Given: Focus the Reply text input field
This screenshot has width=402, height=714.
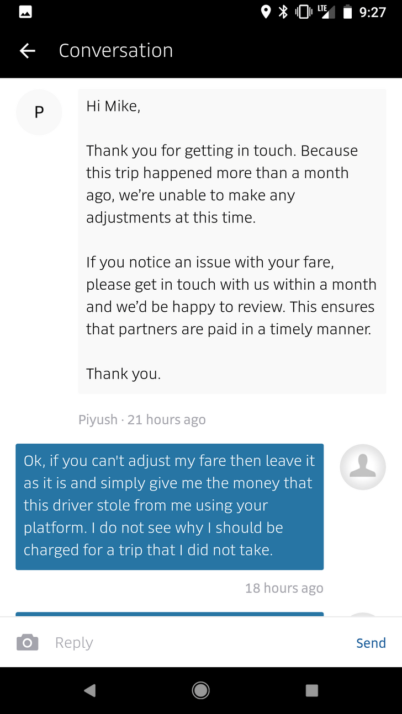Looking at the screenshot, I should 199,643.
